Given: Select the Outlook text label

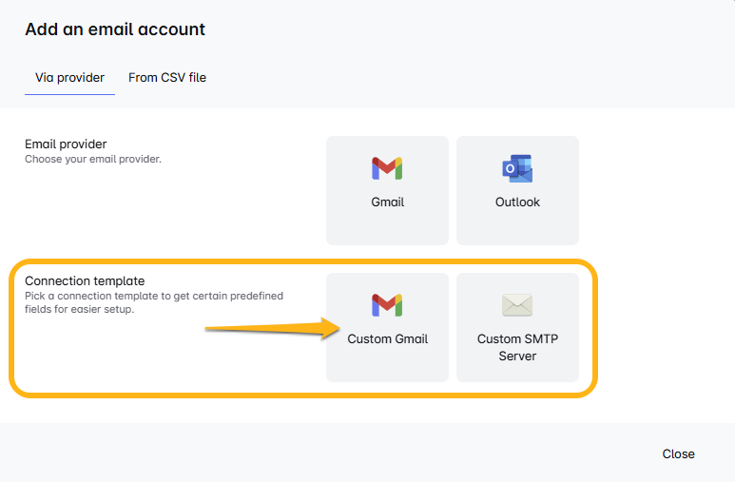Looking at the screenshot, I should (517, 202).
